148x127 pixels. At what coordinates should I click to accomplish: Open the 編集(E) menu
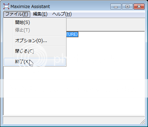pos(40,14)
